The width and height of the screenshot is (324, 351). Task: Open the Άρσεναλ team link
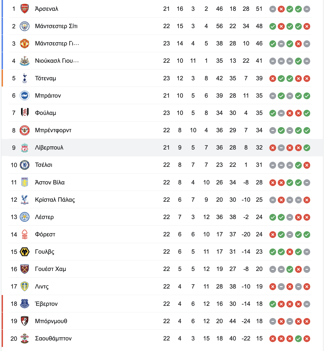47,9
